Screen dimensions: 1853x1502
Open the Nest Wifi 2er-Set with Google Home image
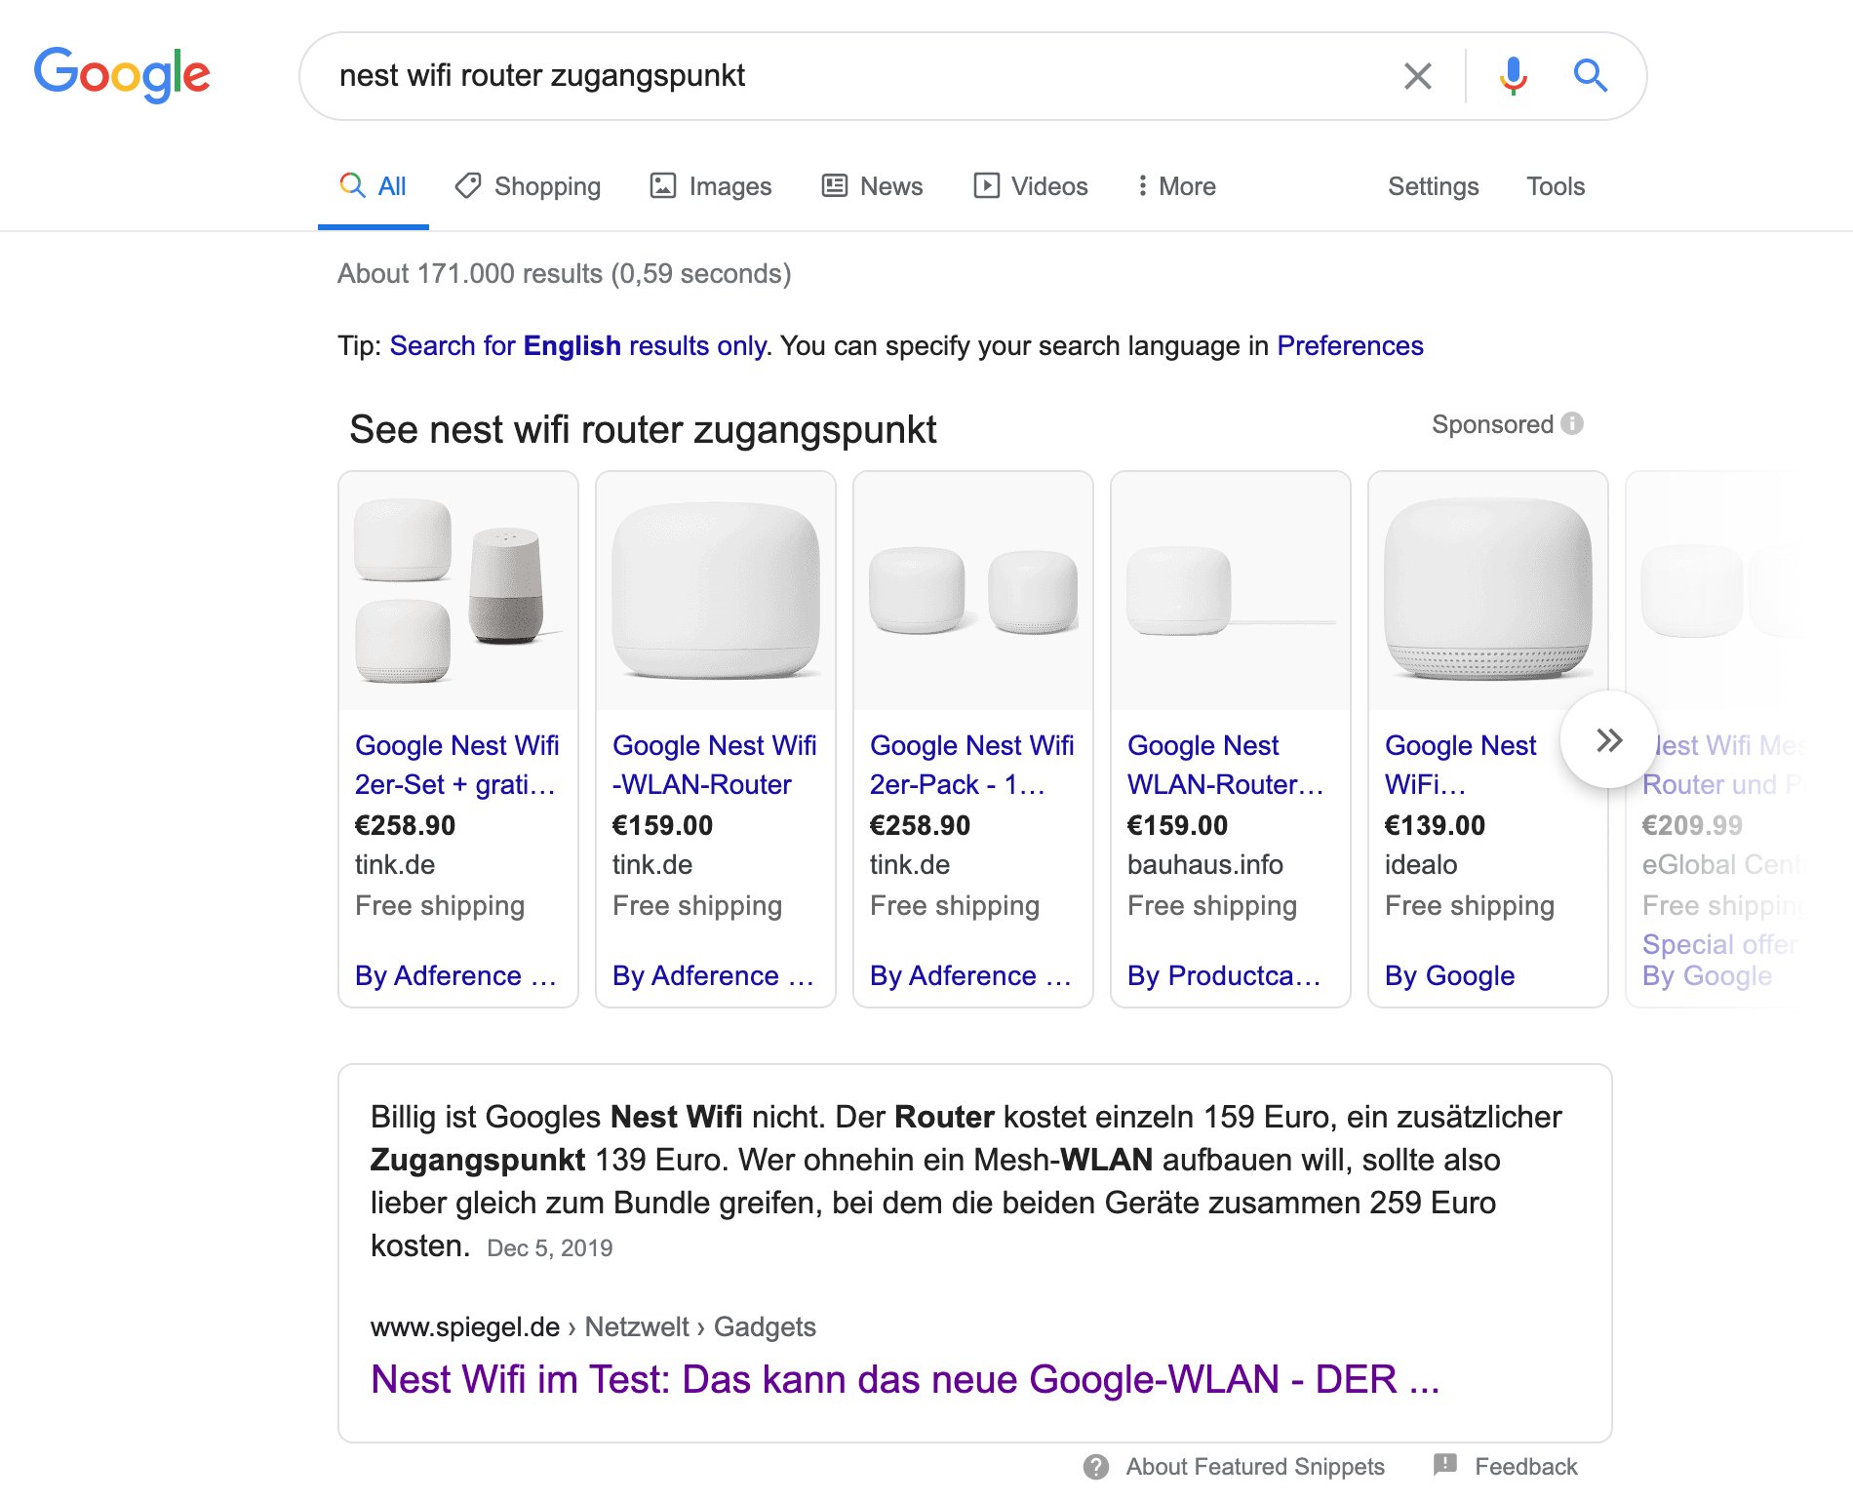pos(458,591)
